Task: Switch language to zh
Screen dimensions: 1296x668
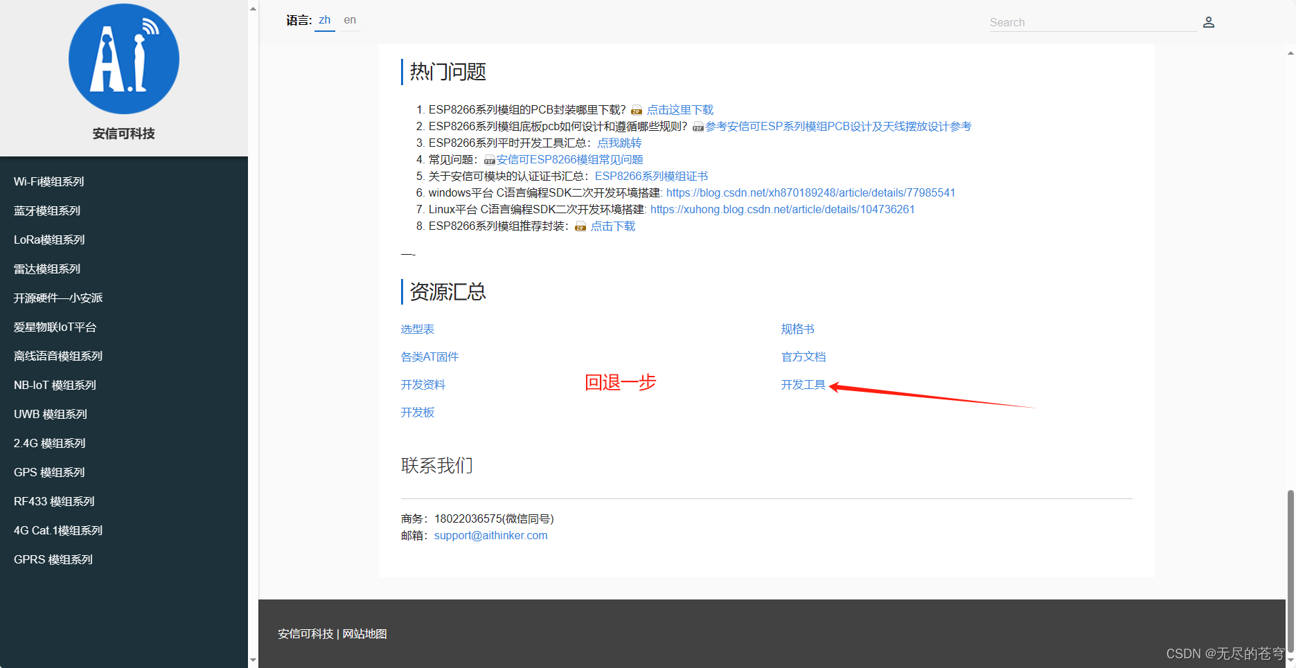Action: [325, 20]
